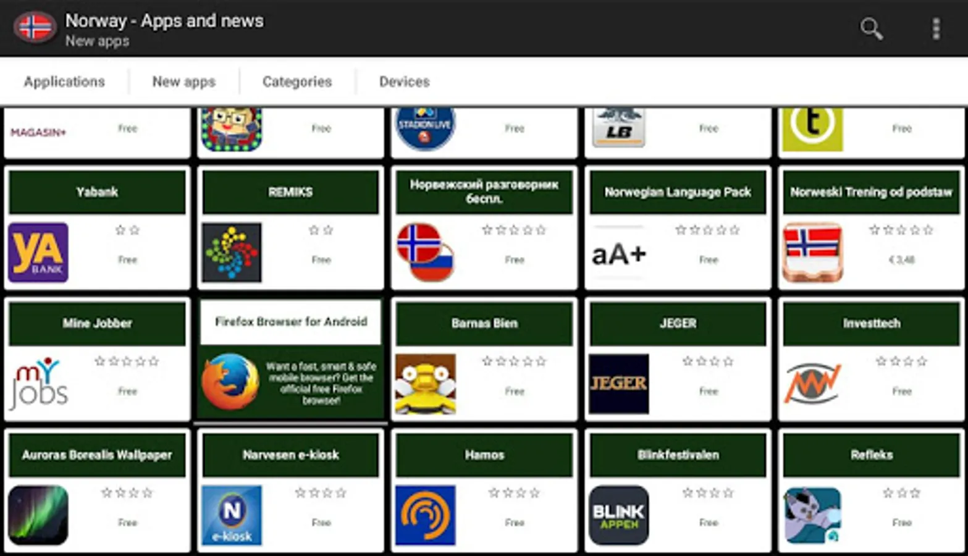968x556 pixels.
Task: Open the Norwegian-Russian phrasebook flags icon
Action: click(x=426, y=253)
